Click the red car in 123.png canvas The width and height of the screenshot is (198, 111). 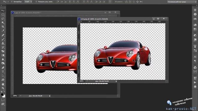(x=122, y=55)
